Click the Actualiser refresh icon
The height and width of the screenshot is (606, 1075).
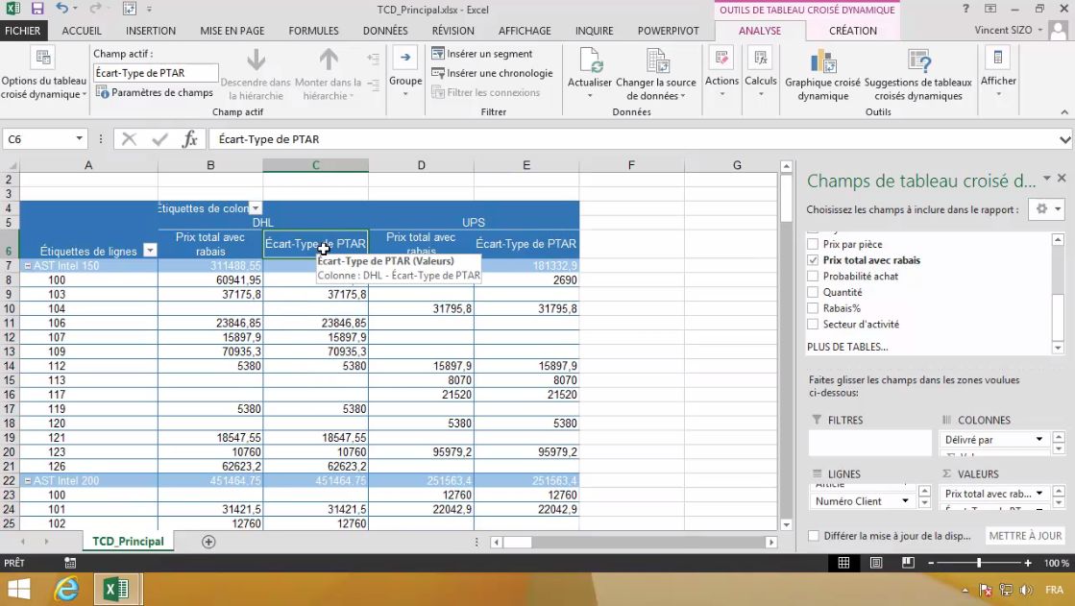click(590, 63)
